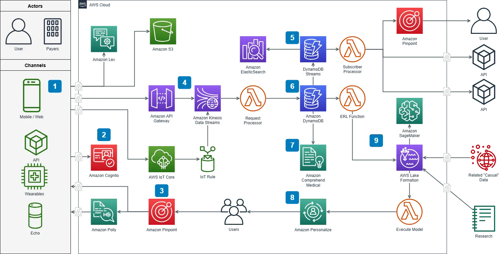This screenshot has width=499, height=254.
Task: Click the "Amazon Comprehend Medical" label
Action: 313,180
